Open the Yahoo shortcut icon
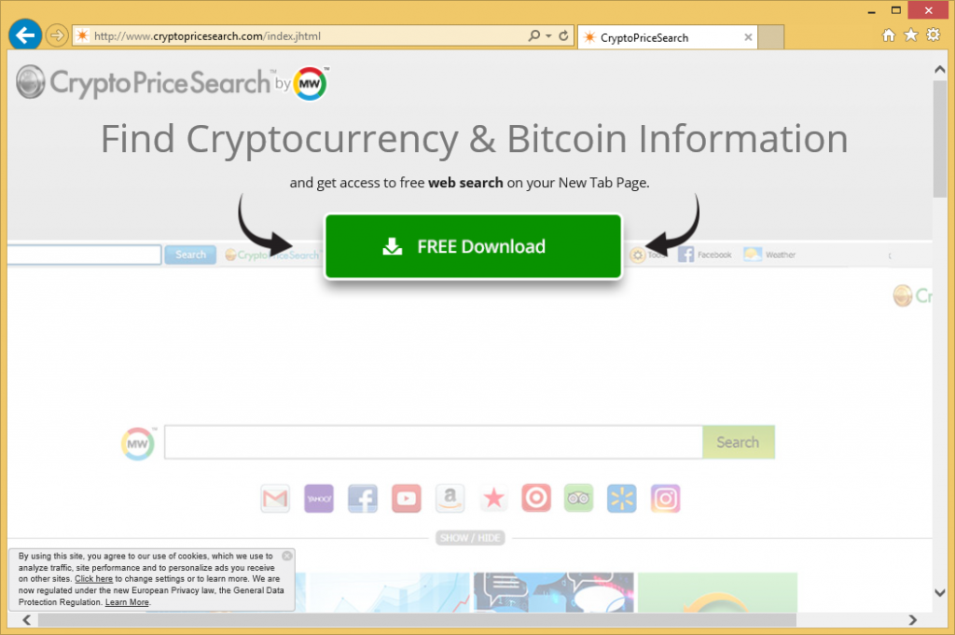Viewport: 955px width, 635px height. [x=319, y=499]
